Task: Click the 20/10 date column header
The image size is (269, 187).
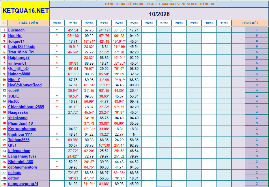Action: click(x=57, y=23)
